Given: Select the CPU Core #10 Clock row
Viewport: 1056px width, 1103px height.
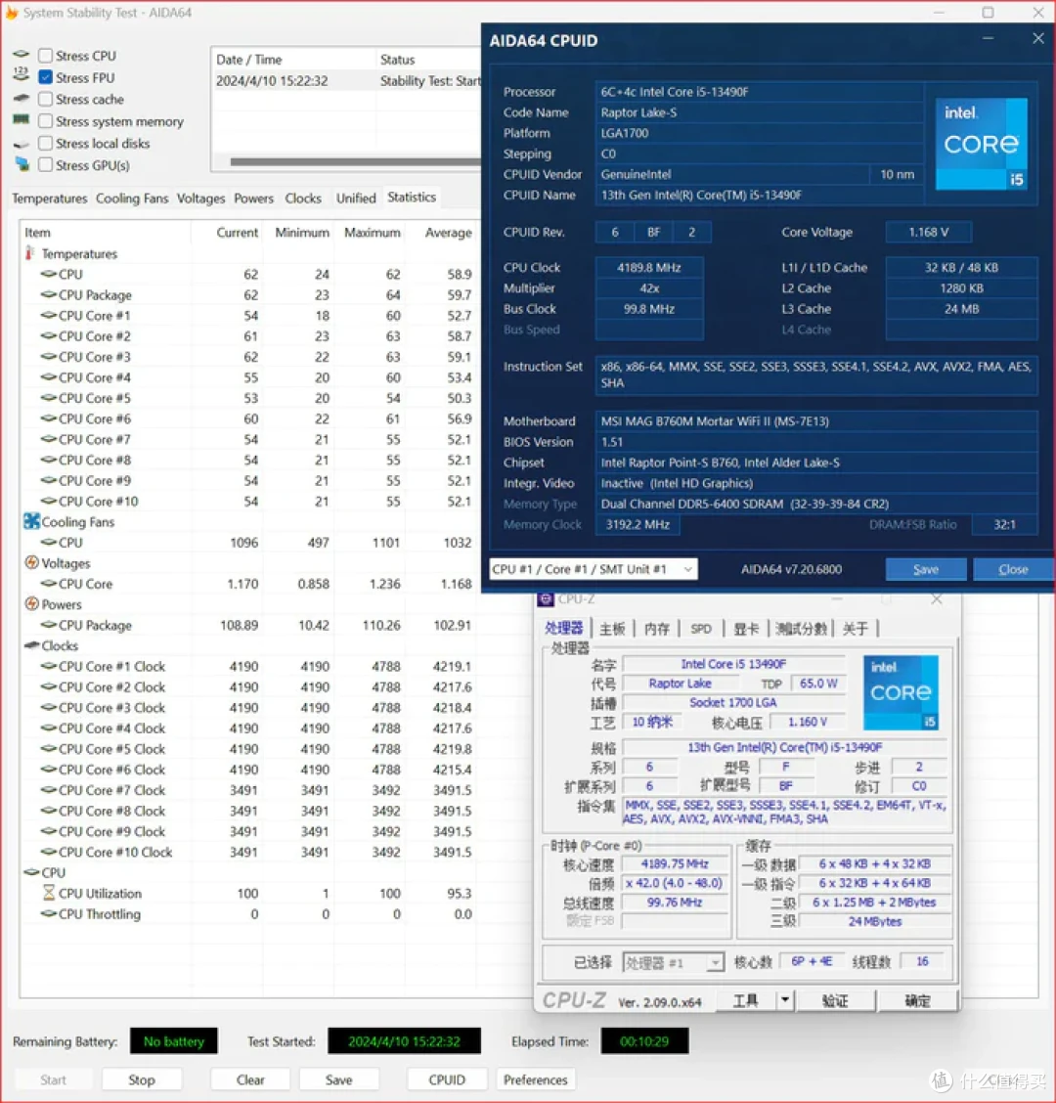Looking at the screenshot, I should [x=248, y=852].
